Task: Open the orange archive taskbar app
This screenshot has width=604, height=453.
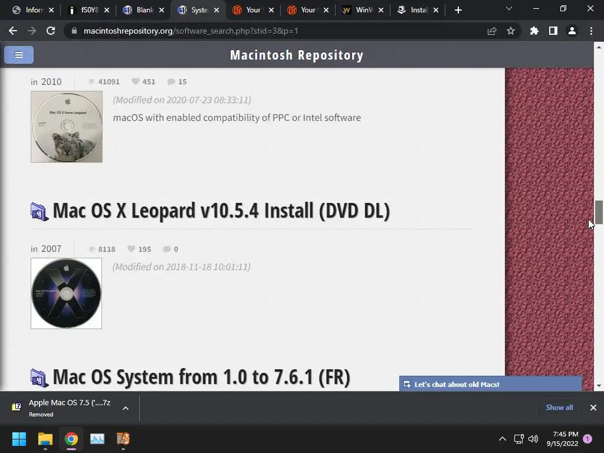Action: tap(123, 439)
